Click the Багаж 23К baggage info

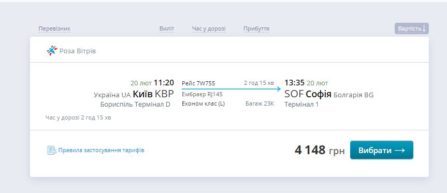259,103
